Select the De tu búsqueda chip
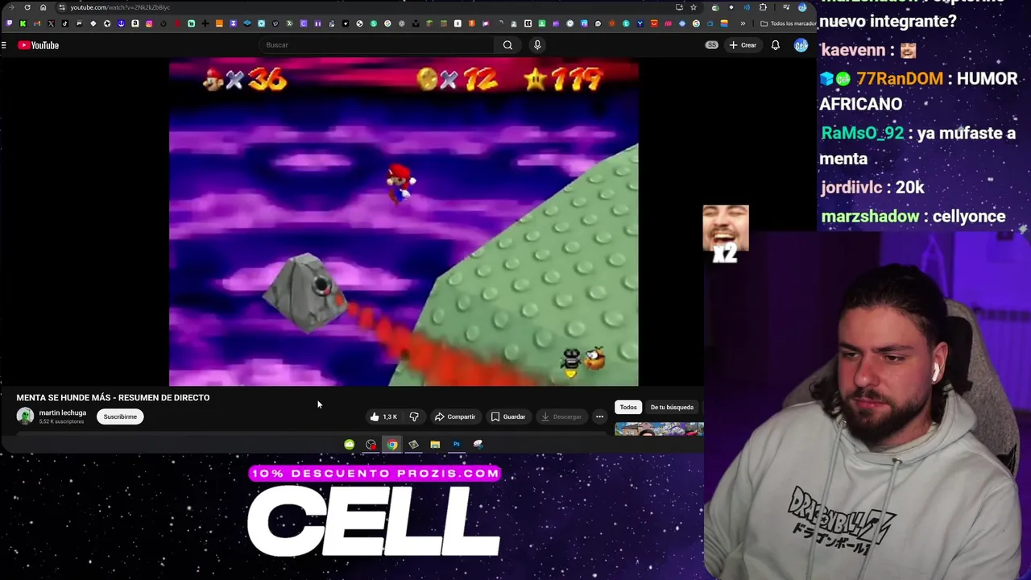Screen dimensions: 1031x580 click(x=672, y=407)
